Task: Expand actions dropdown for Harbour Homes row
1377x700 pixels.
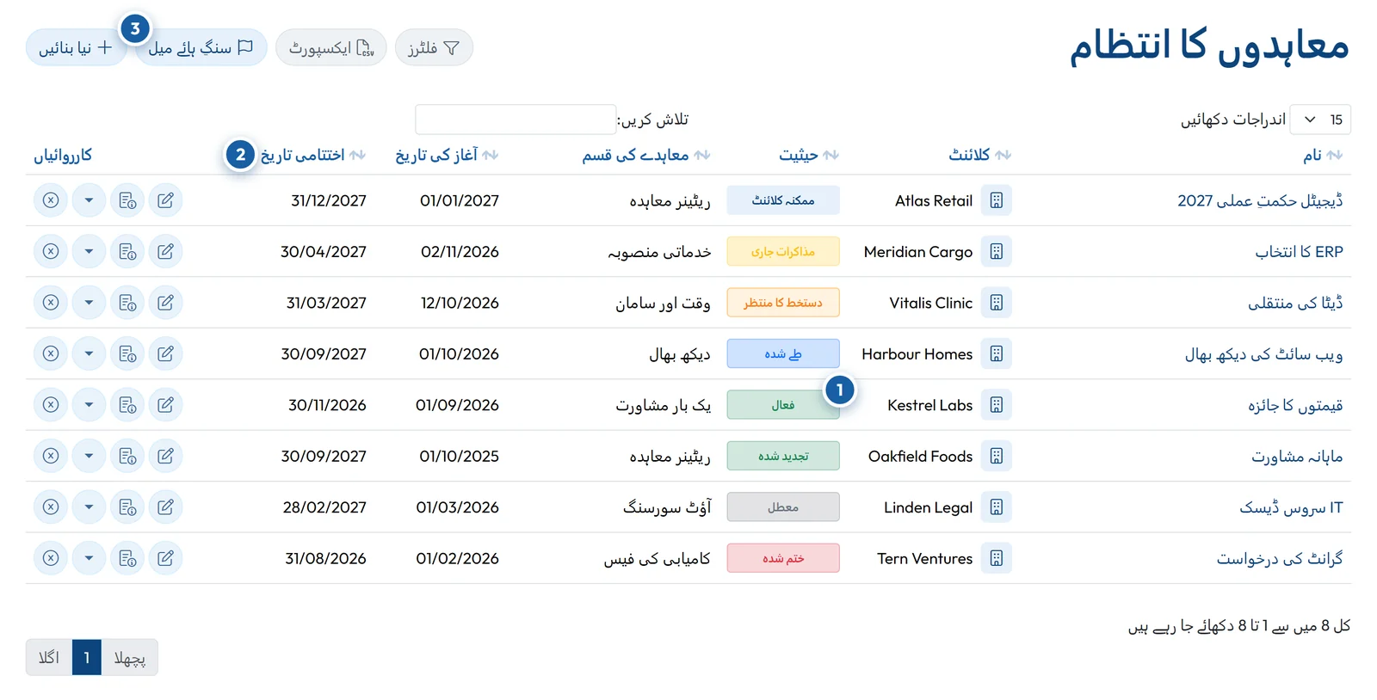Action: tap(89, 353)
